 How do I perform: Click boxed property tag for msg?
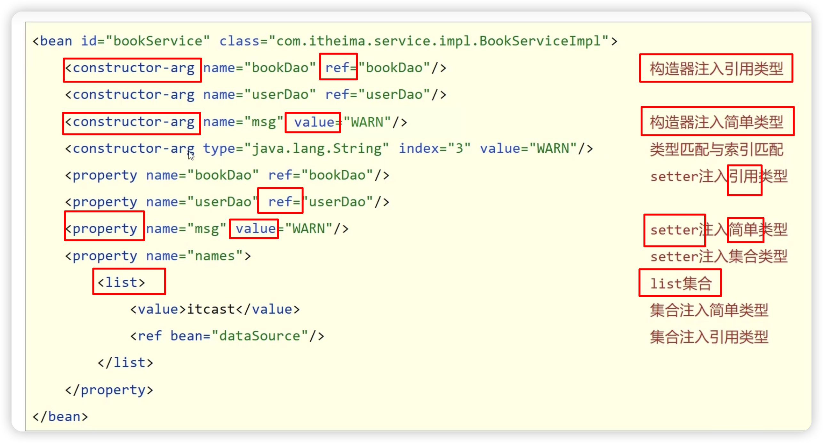pos(104,226)
